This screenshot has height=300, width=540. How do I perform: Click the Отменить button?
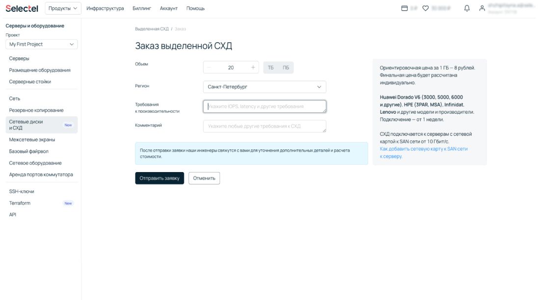click(x=204, y=178)
